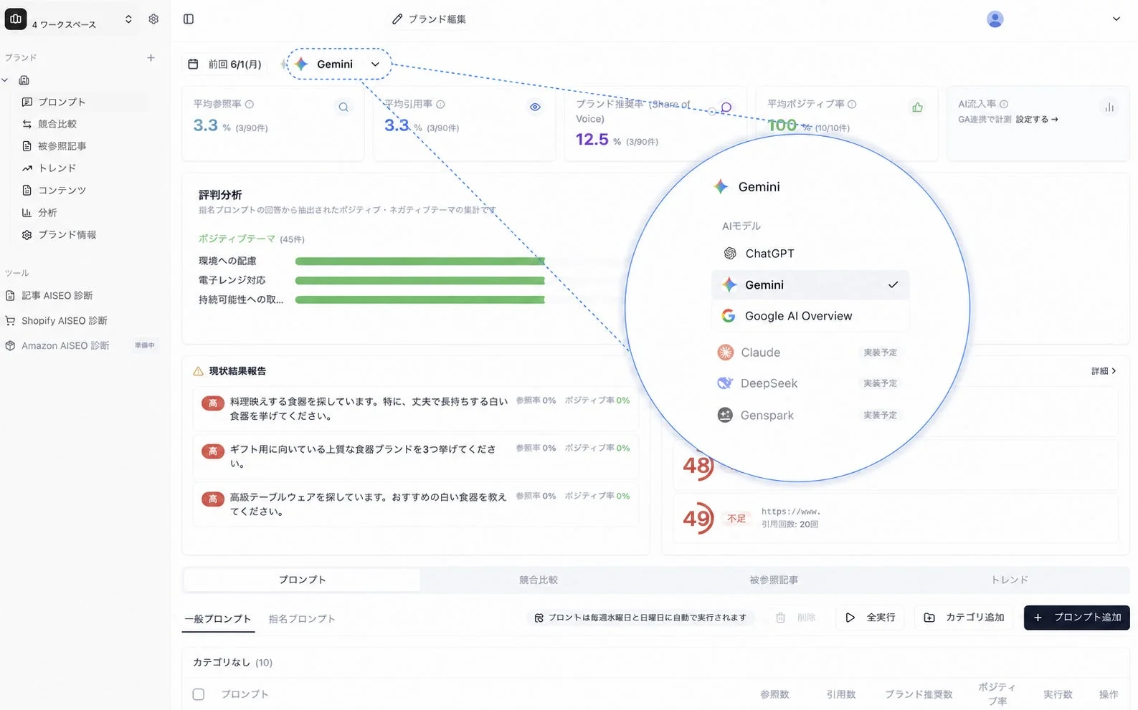Click the 電子レンジ対応 green bar
1138x710 pixels.
(420, 281)
